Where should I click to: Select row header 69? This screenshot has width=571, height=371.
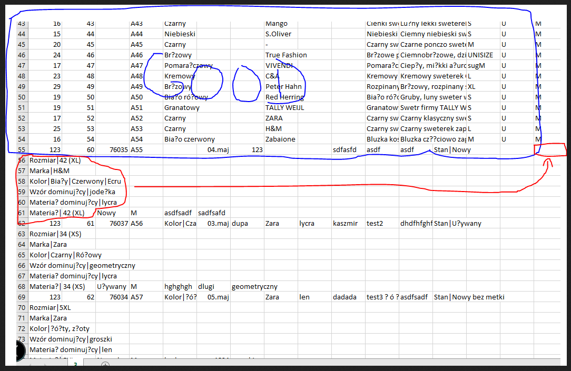click(x=21, y=297)
